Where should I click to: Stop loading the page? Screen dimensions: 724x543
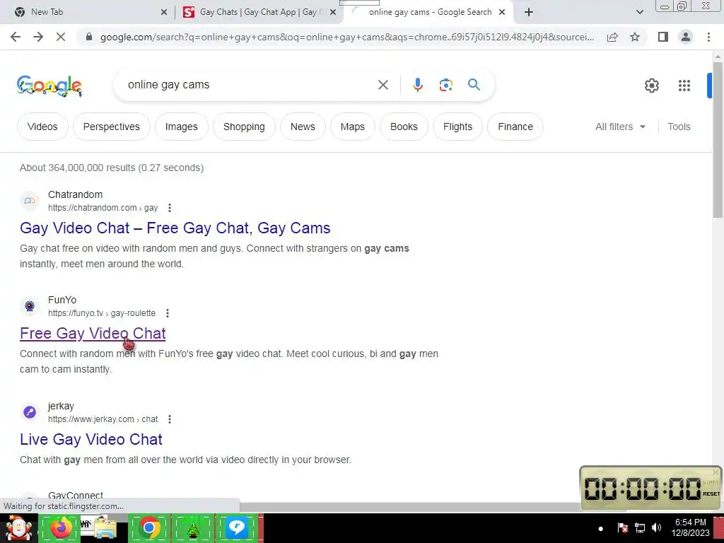click(x=61, y=37)
